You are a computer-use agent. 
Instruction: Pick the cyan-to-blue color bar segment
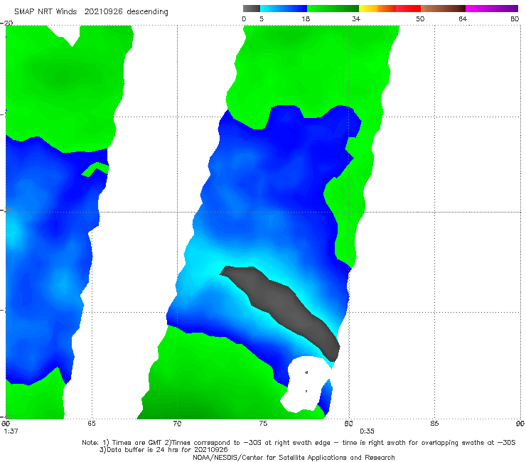pos(284,9)
